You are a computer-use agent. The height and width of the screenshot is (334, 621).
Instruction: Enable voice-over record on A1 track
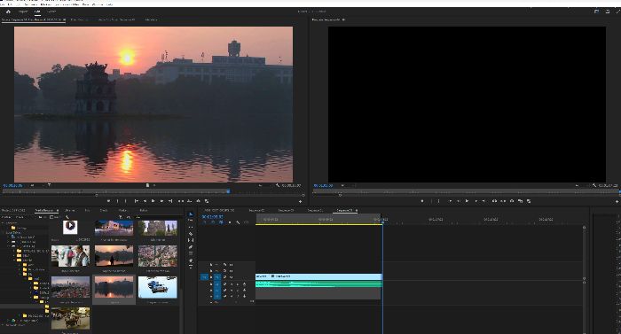[244, 284]
